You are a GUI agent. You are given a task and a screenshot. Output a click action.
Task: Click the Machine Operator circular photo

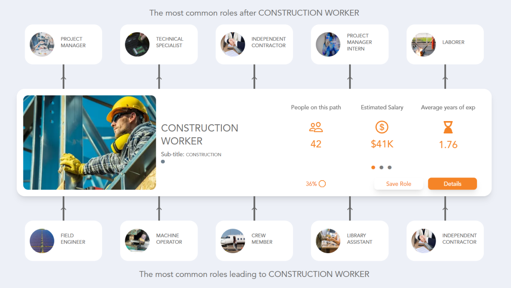tap(137, 240)
